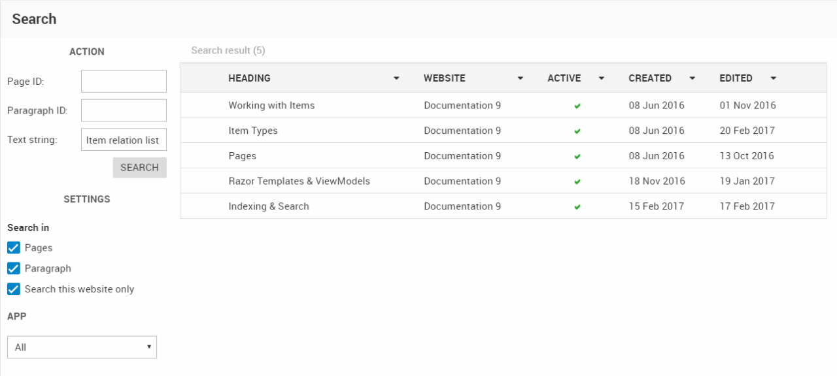Viewport: 837px width, 376px height.
Task: Expand the Website column dropdown arrow
Action: point(521,78)
